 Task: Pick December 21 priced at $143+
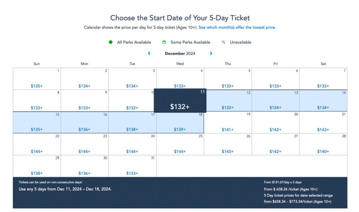tap(323, 123)
